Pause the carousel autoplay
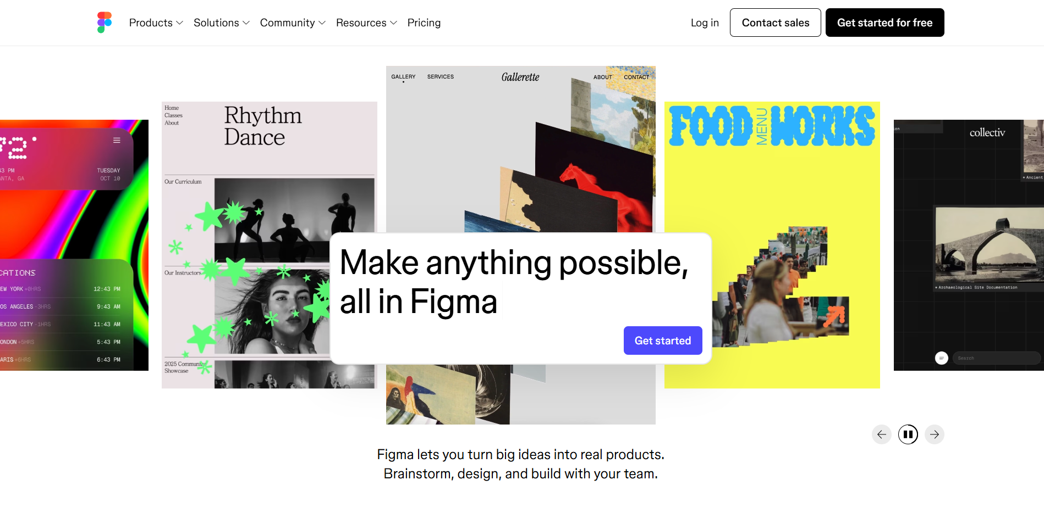1044x508 pixels. point(908,434)
